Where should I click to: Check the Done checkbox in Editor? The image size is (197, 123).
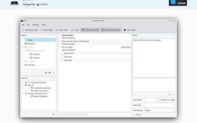(x=135, y=115)
